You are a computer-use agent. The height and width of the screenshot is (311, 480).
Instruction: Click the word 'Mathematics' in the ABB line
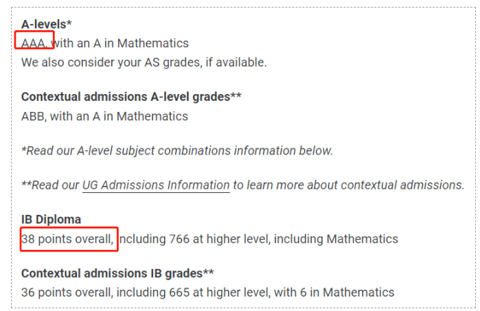152,117
